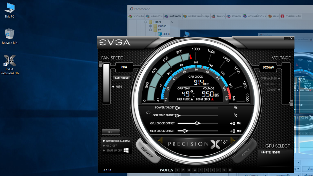Click the TEST button
This screenshot has width=313, height=176.
[x=111, y=132]
